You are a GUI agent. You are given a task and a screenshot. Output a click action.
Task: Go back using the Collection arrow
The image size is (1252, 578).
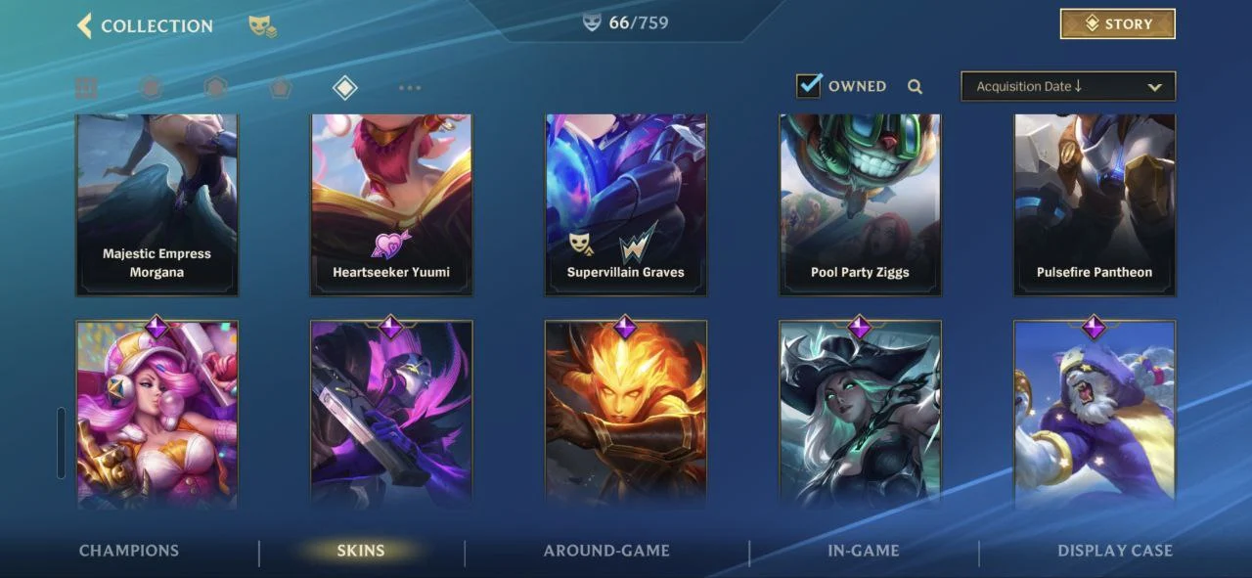[84, 25]
